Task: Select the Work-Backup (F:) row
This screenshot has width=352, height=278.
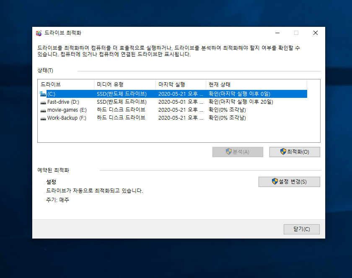Action: pos(173,118)
